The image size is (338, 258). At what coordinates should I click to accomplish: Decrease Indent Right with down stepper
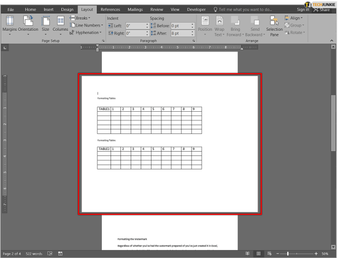(147, 35)
